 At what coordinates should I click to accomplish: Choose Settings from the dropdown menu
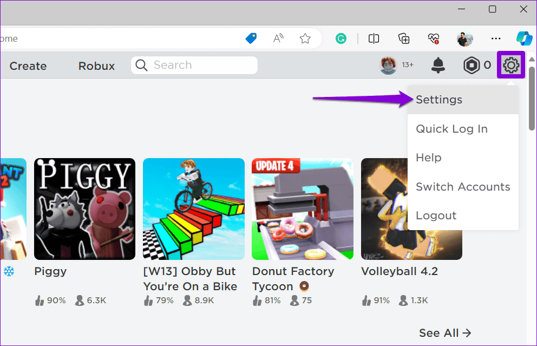463,100
